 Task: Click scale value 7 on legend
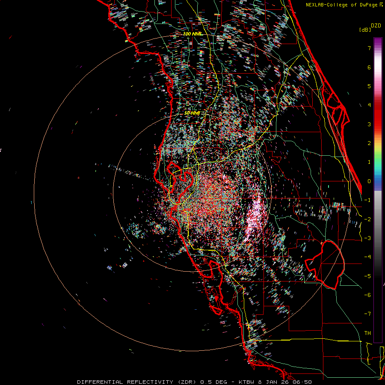tap(369, 48)
